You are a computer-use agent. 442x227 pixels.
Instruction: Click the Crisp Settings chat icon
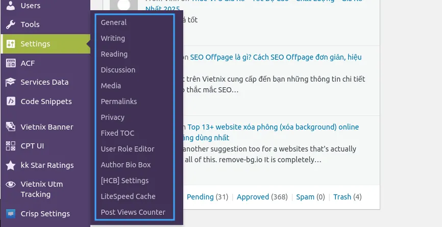tap(10, 214)
